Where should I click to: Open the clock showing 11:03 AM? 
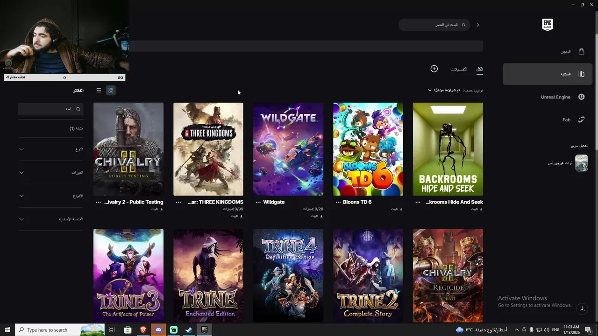click(571, 330)
